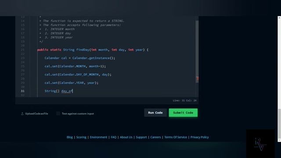The image size is (281, 158).
Task: Open the Support footer link
Action: [x=141, y=137]
